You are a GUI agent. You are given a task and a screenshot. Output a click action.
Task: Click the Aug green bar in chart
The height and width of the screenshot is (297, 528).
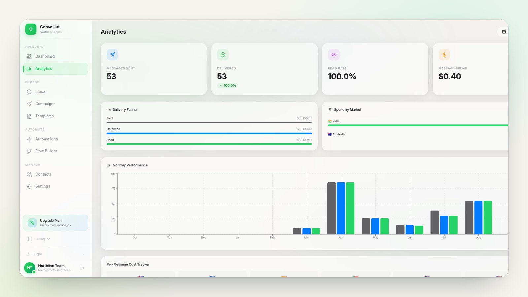click(488, 217)
